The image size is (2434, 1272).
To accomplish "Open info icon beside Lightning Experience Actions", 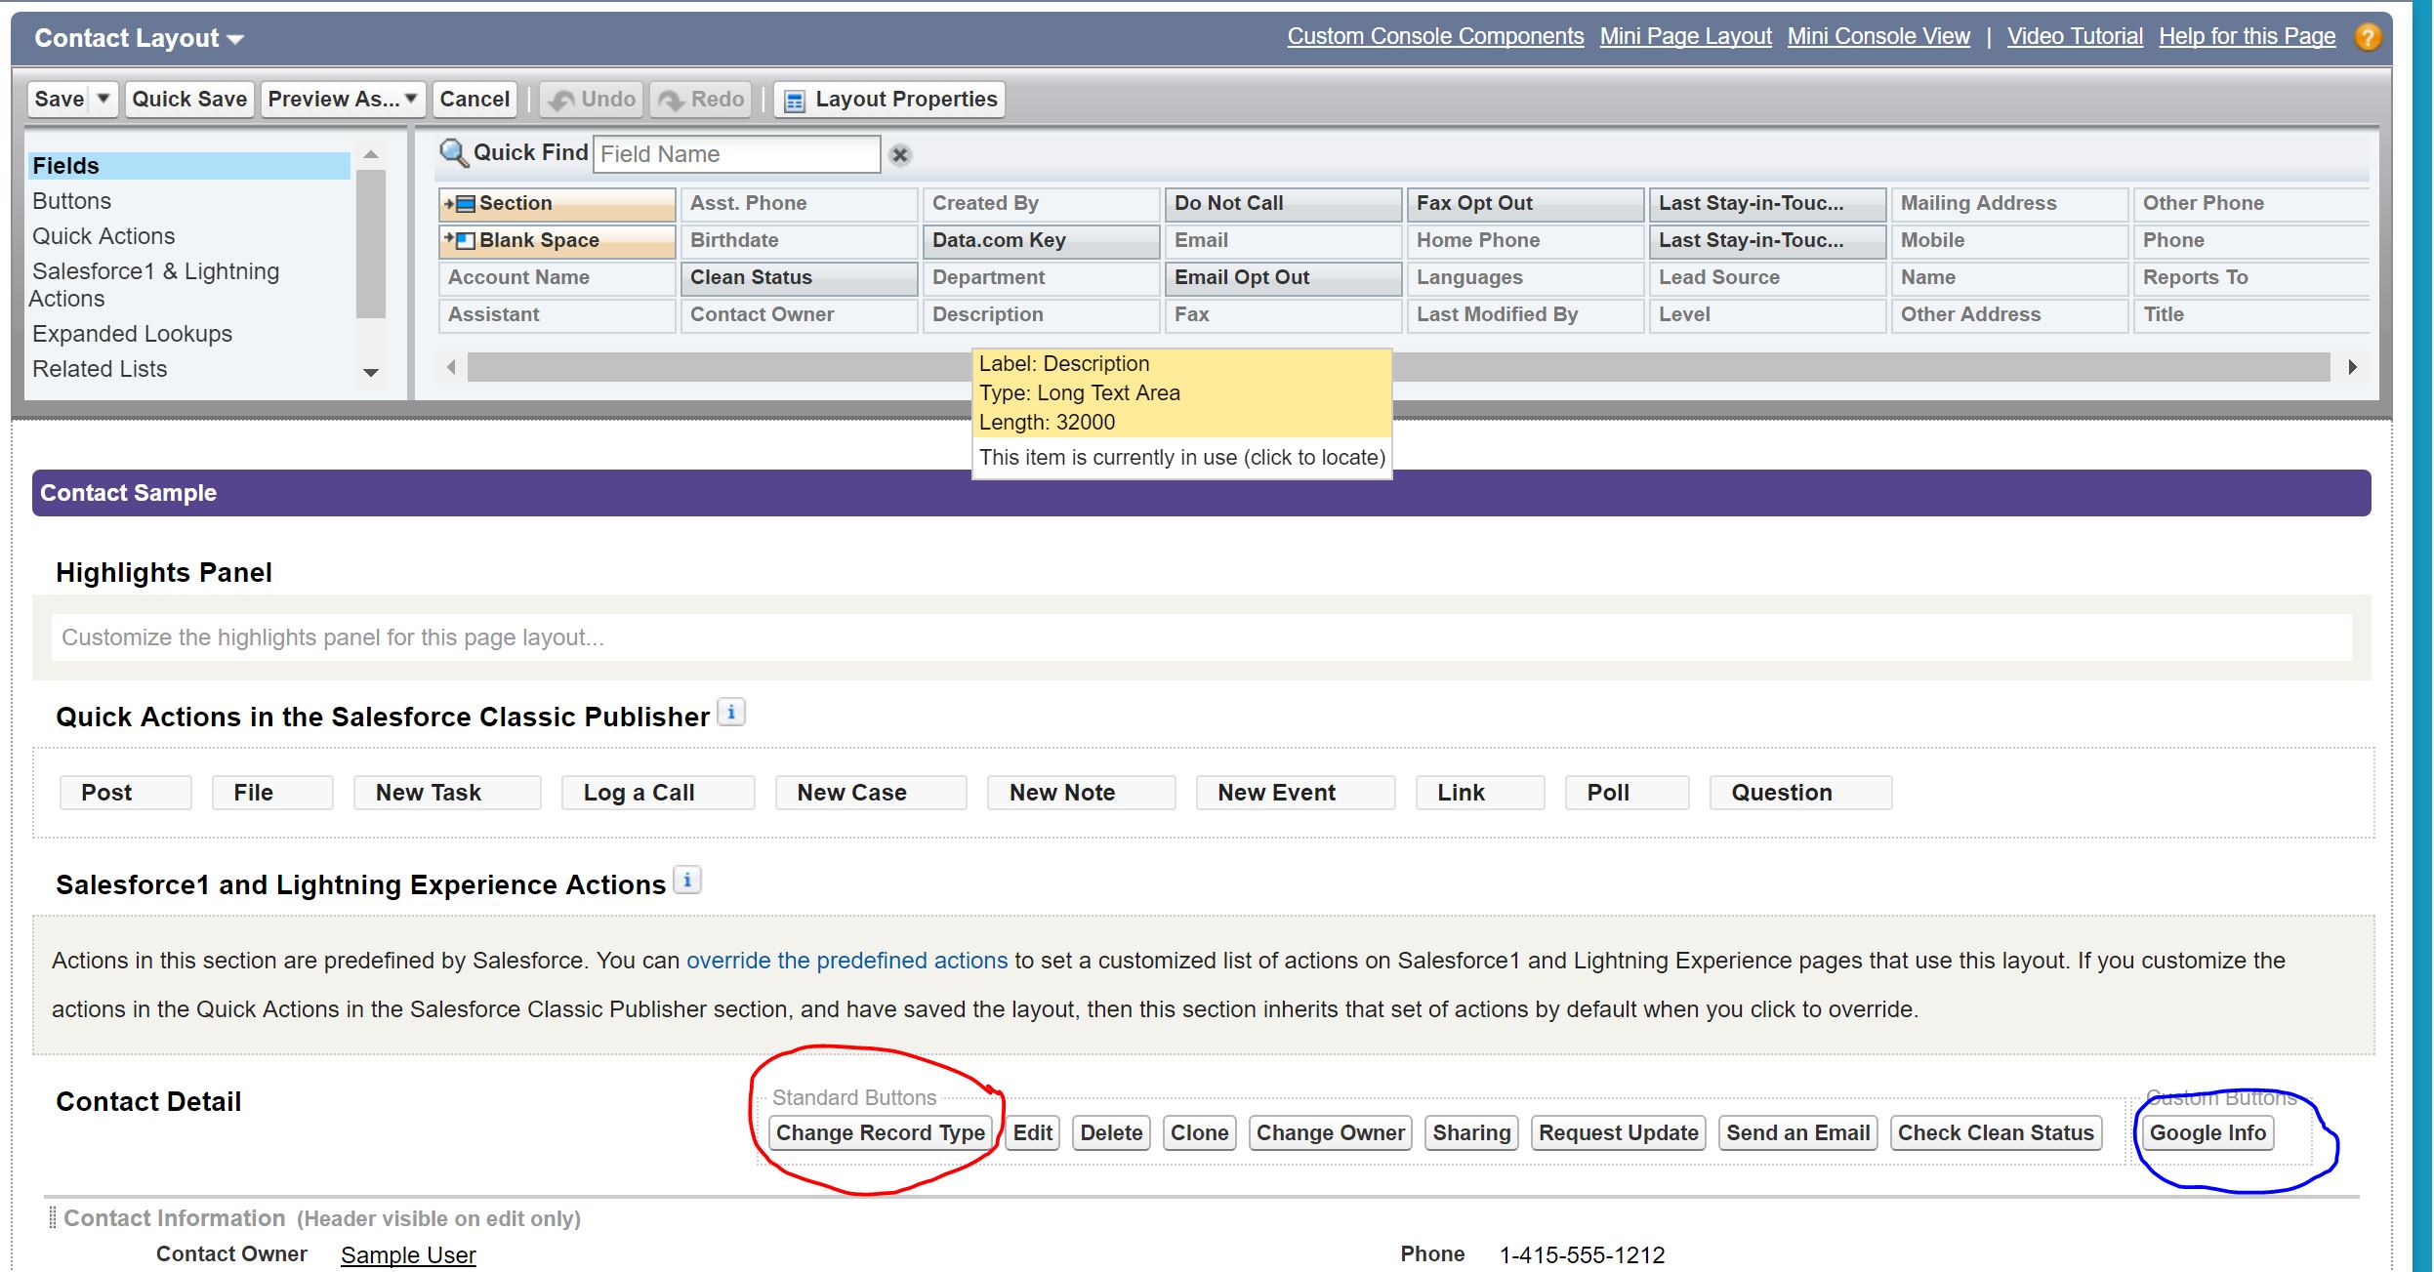I will tap(687, 881).
